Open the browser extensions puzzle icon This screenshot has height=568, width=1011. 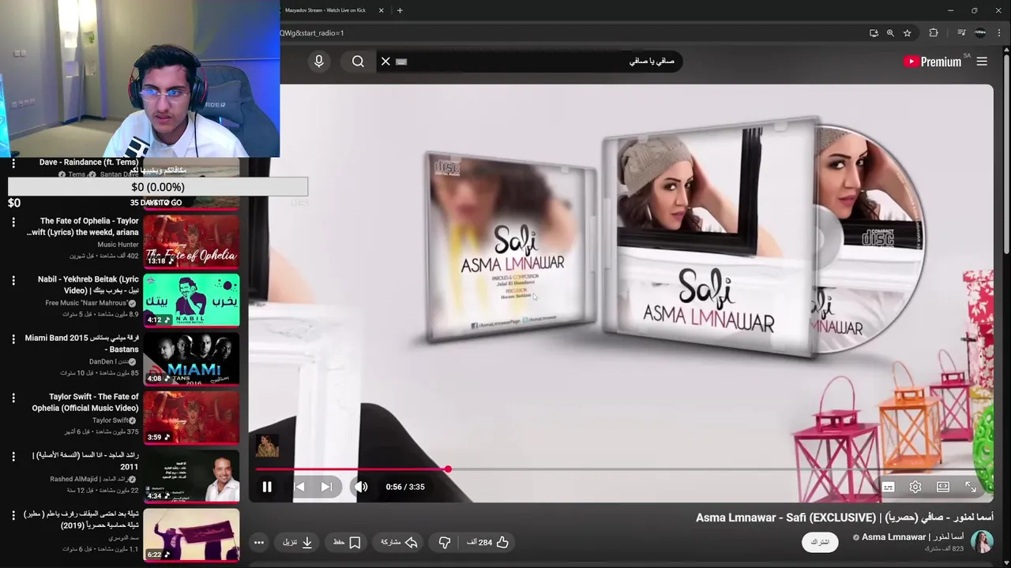click(934, 33)
